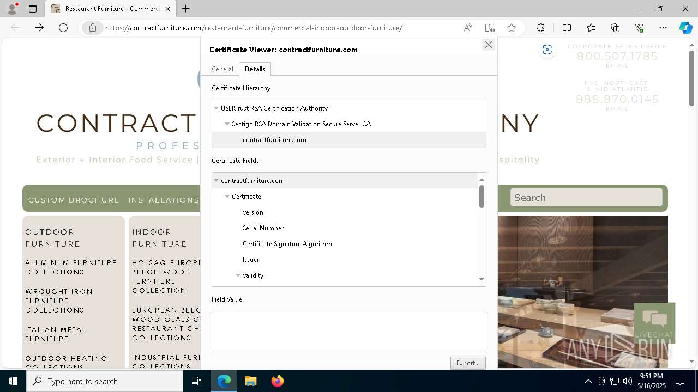Close the Certificate Viewer dialog

click(x=489, y=45)
